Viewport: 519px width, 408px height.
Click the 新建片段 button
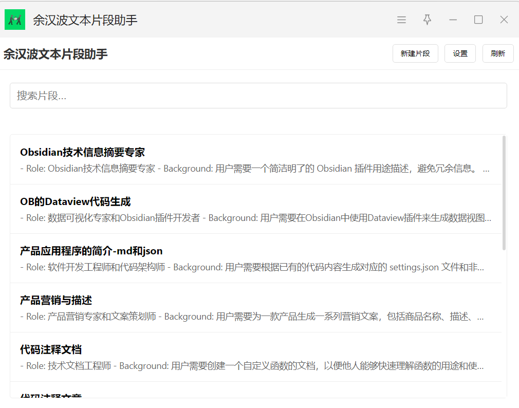pyautogui.click(x=415, y=53)
